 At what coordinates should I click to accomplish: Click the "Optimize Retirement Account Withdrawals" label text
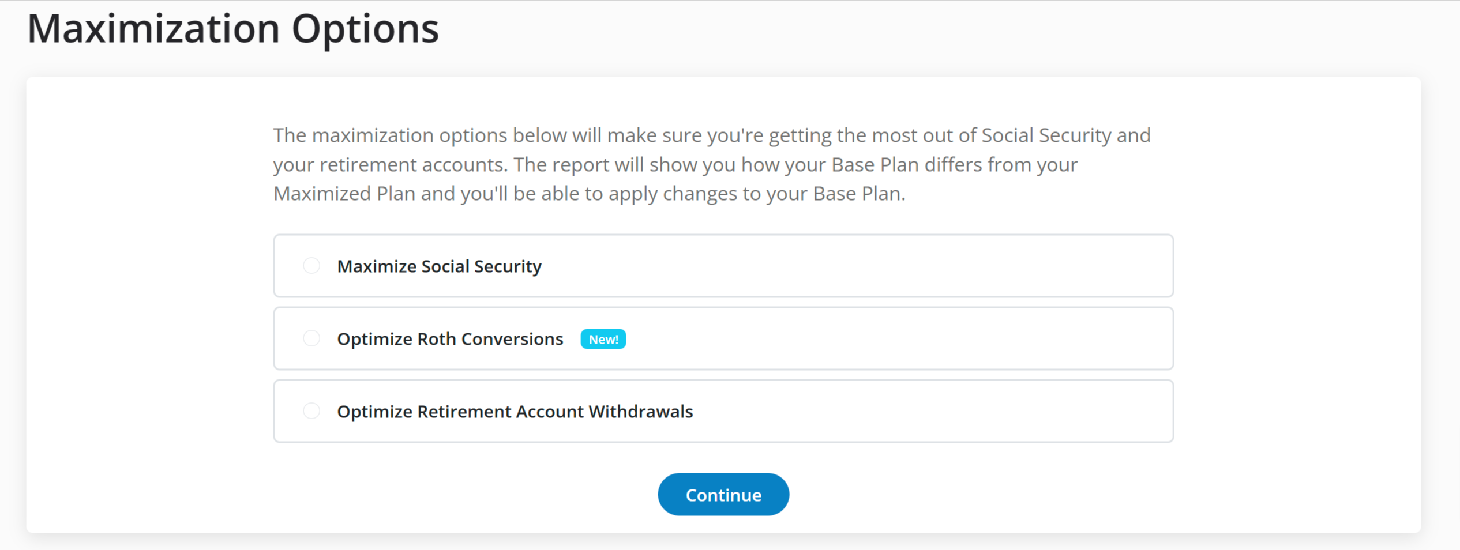[x=515, y=412]
